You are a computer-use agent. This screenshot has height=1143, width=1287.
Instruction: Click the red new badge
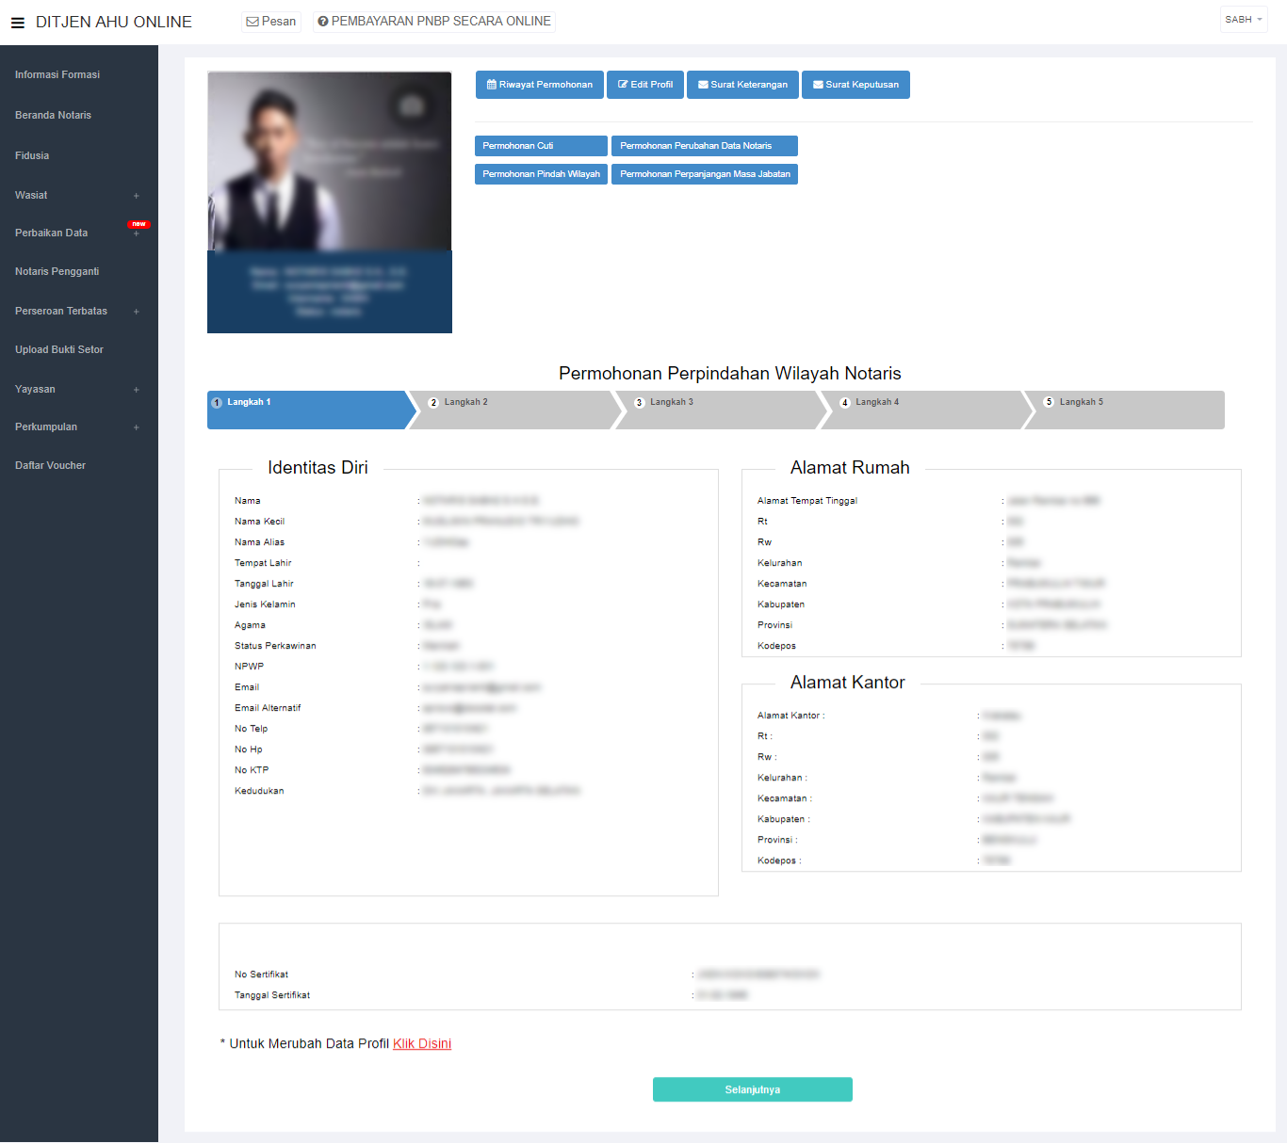pyautogui.click(x=139, y=224)
